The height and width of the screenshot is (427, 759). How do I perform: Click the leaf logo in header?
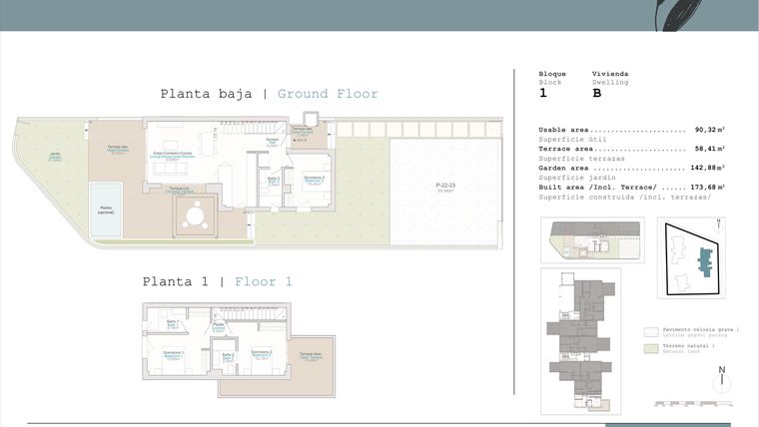(679, 16)
